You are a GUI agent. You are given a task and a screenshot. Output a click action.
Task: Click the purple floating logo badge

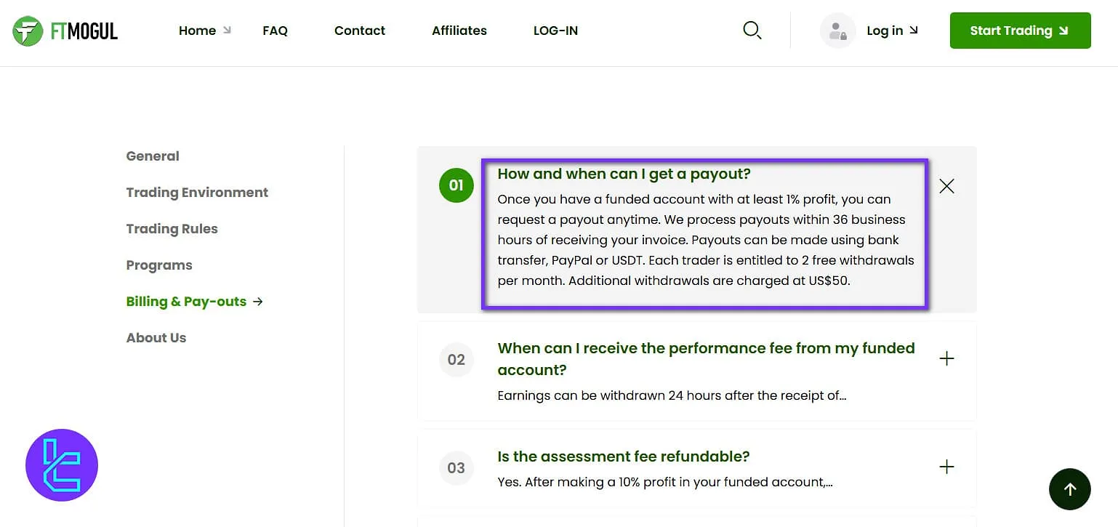coord(62,465)
